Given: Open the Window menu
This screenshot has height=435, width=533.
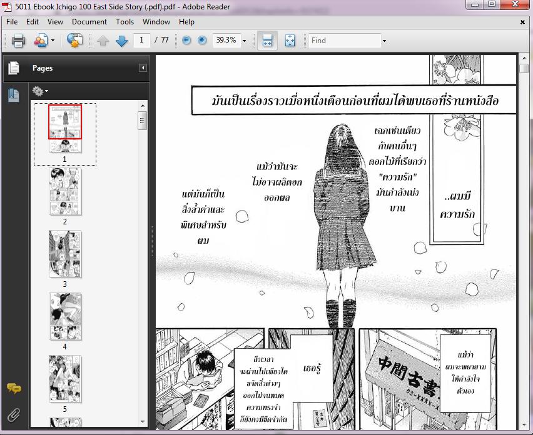Looking at the screenshot, I should coord(156,22).
